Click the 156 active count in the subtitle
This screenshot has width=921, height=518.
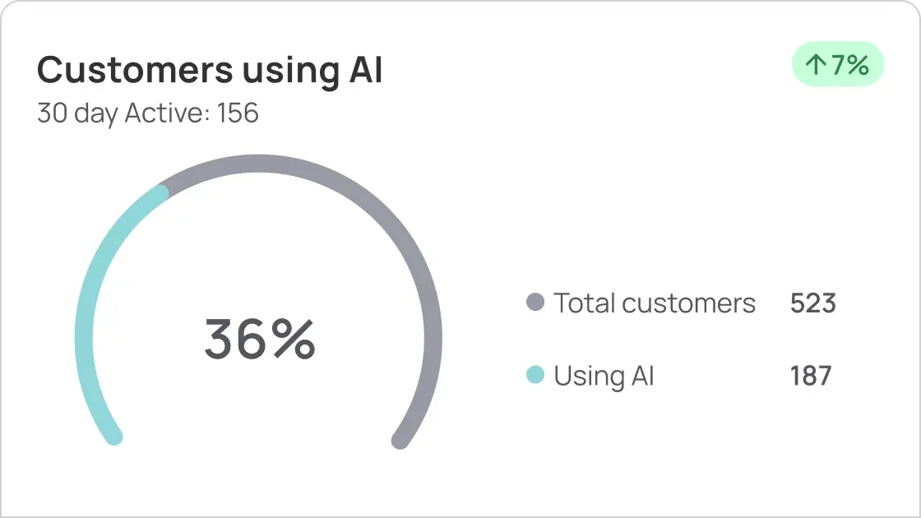point(238,113)
